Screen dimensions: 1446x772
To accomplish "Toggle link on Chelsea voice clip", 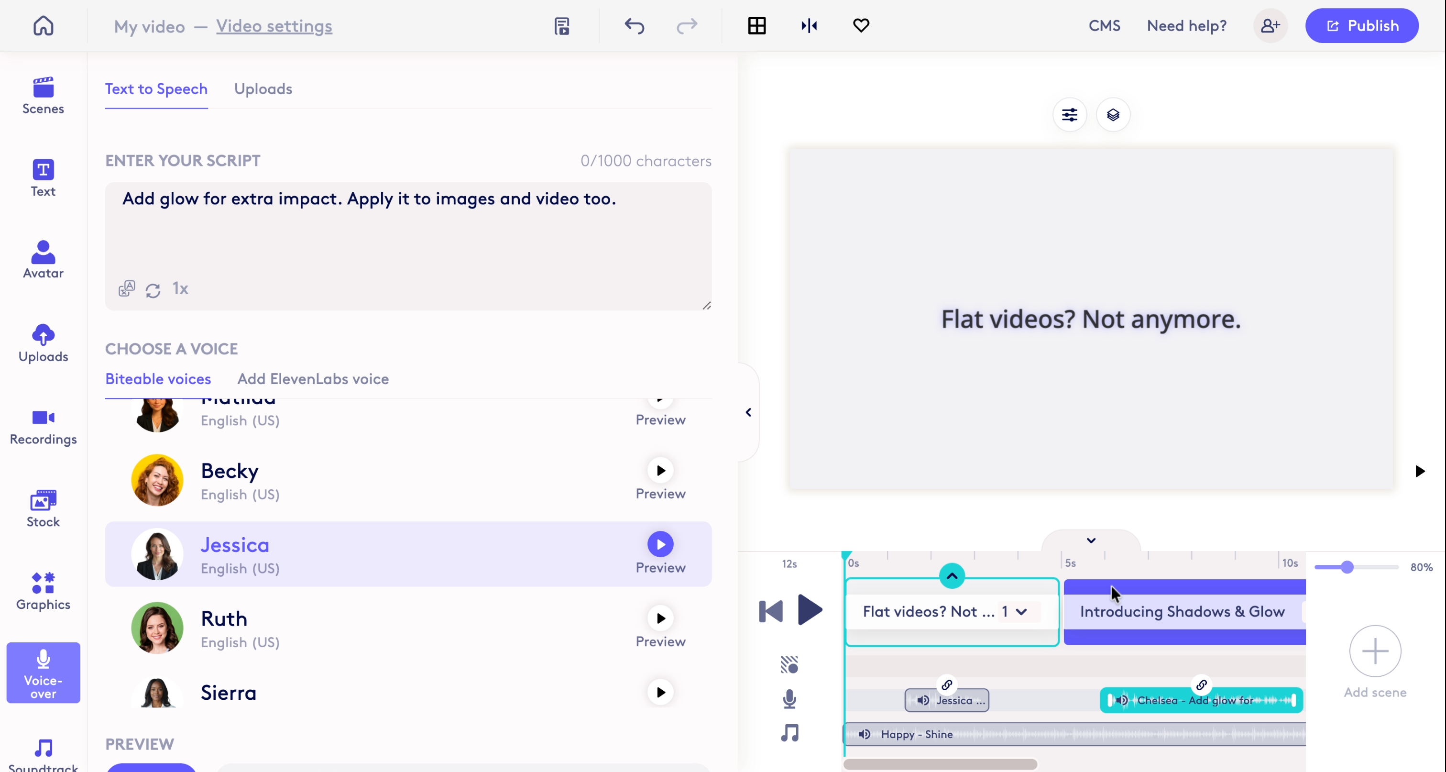I will click(1201, 685).
